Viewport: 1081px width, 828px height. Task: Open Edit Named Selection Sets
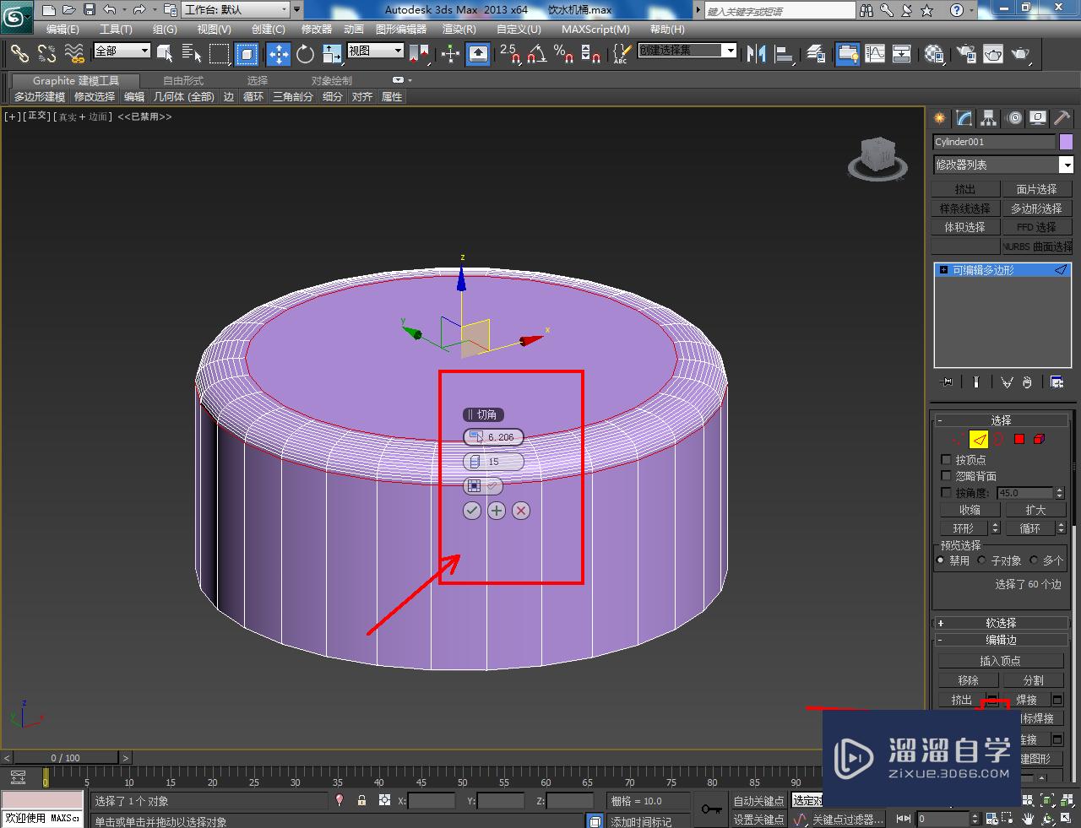(621, 54)
